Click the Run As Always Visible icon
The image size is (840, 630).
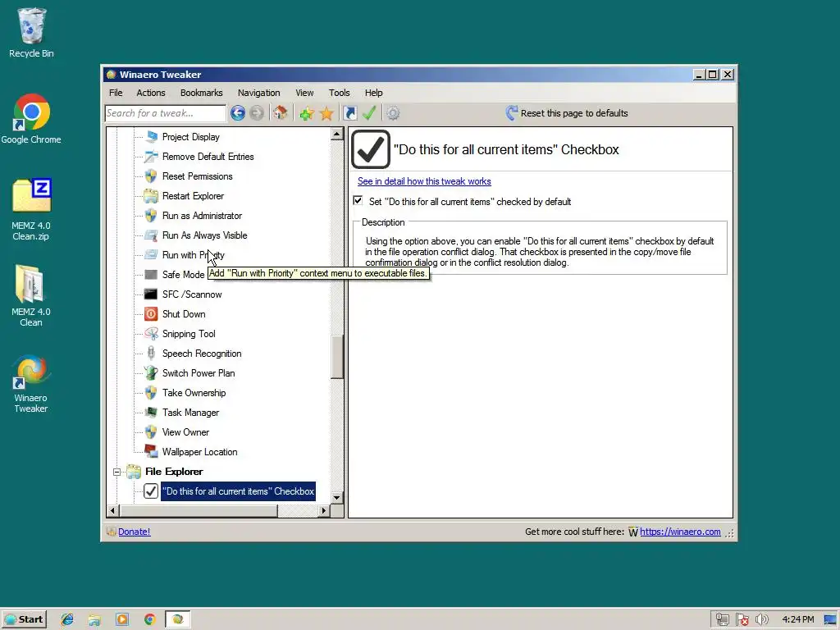tap(151, 235)
